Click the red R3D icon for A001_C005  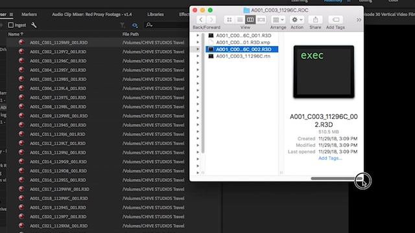tap(21, 79)
